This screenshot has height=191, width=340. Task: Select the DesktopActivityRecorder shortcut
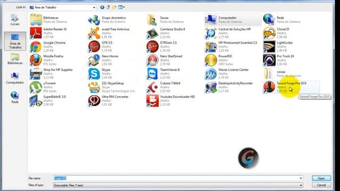229,87
